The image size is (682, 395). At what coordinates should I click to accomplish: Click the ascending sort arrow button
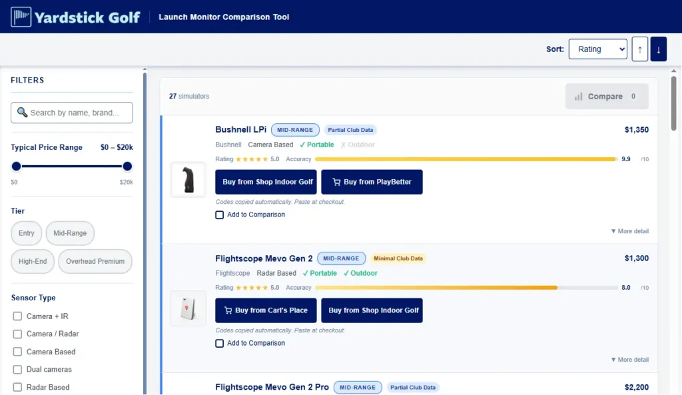tap(640, 49)
